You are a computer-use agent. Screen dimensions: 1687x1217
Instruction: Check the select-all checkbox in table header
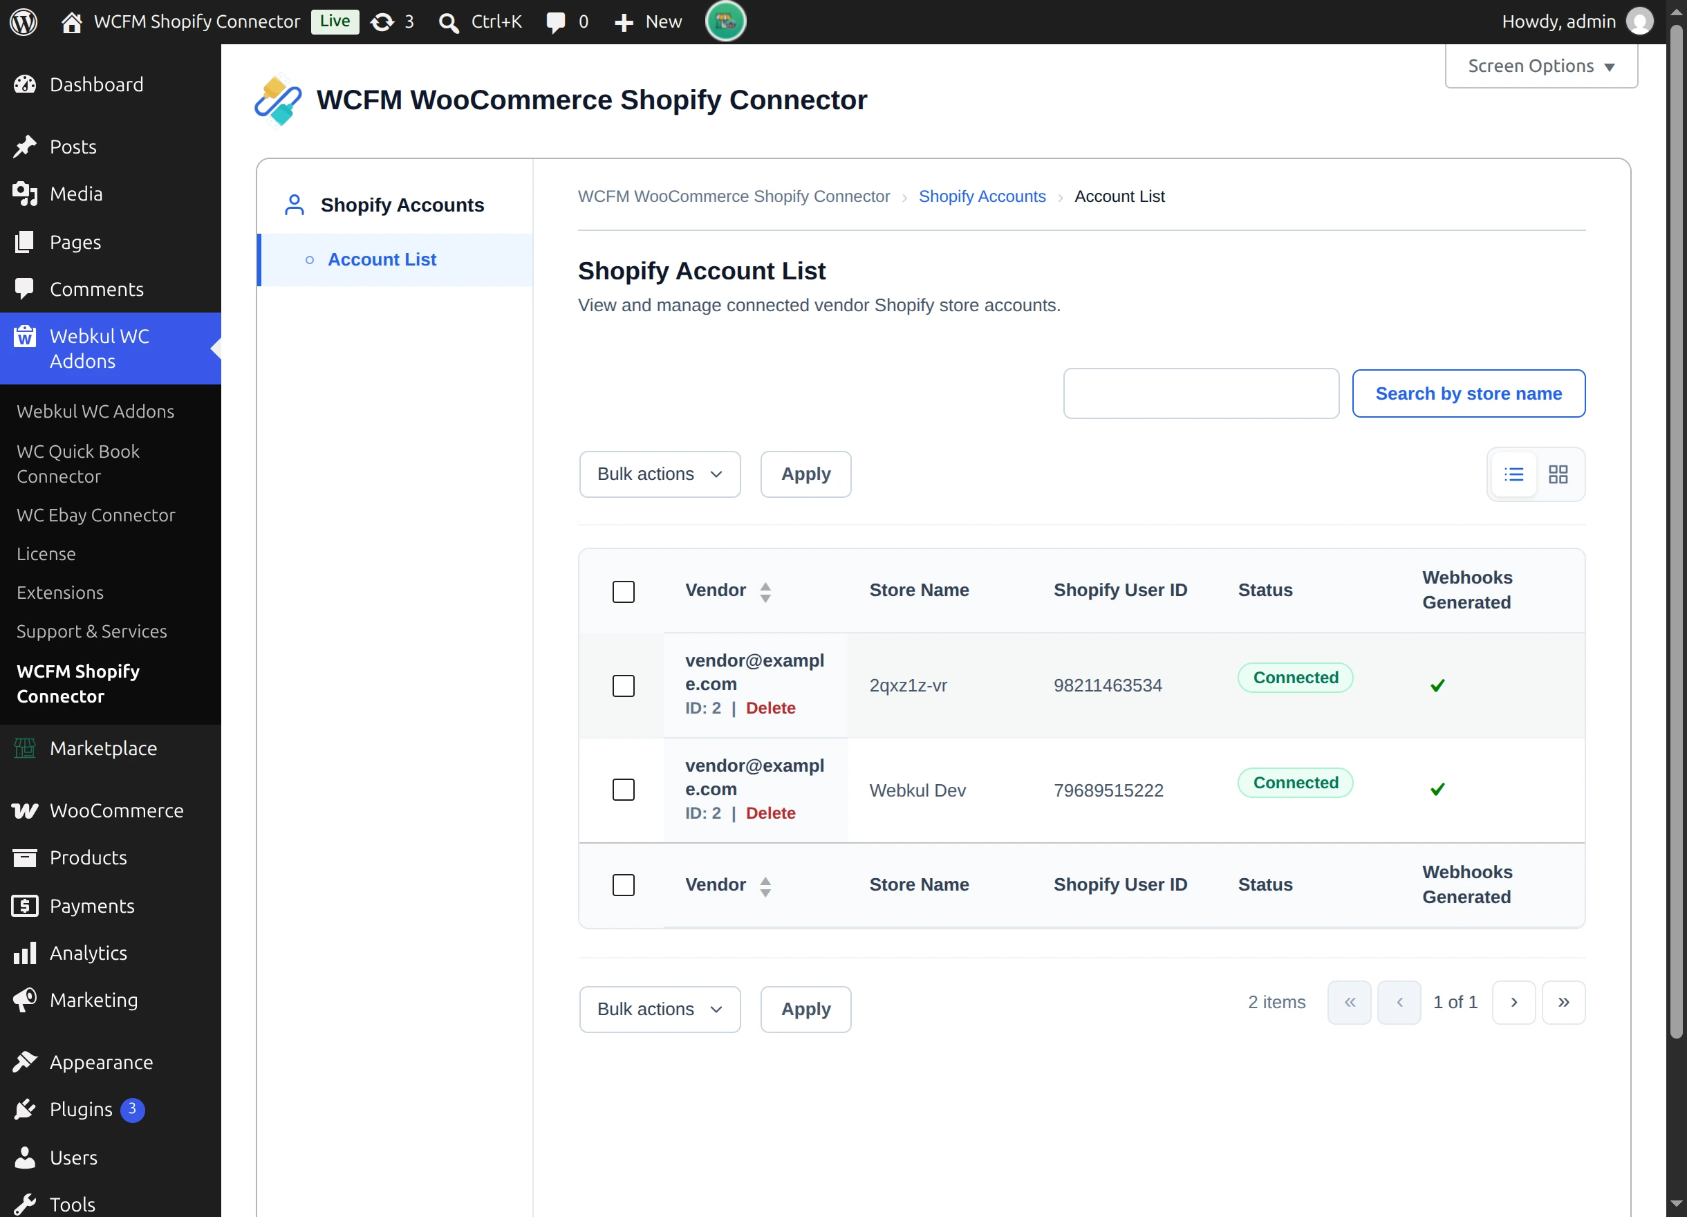(622, 591)
